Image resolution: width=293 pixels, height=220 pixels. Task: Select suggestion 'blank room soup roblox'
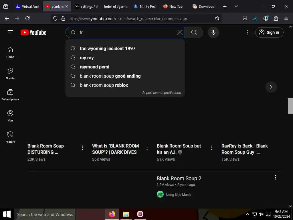pos(125,85)
